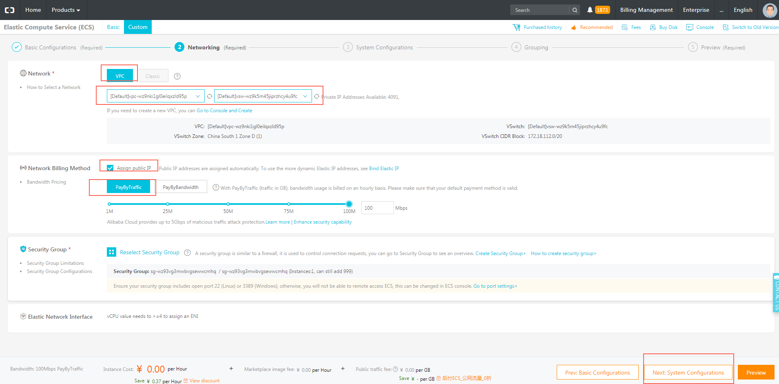This screenshot has height=384, width=779.
Task: Click the bandwidth slider handle at 100M
Action: pos(349,204)
